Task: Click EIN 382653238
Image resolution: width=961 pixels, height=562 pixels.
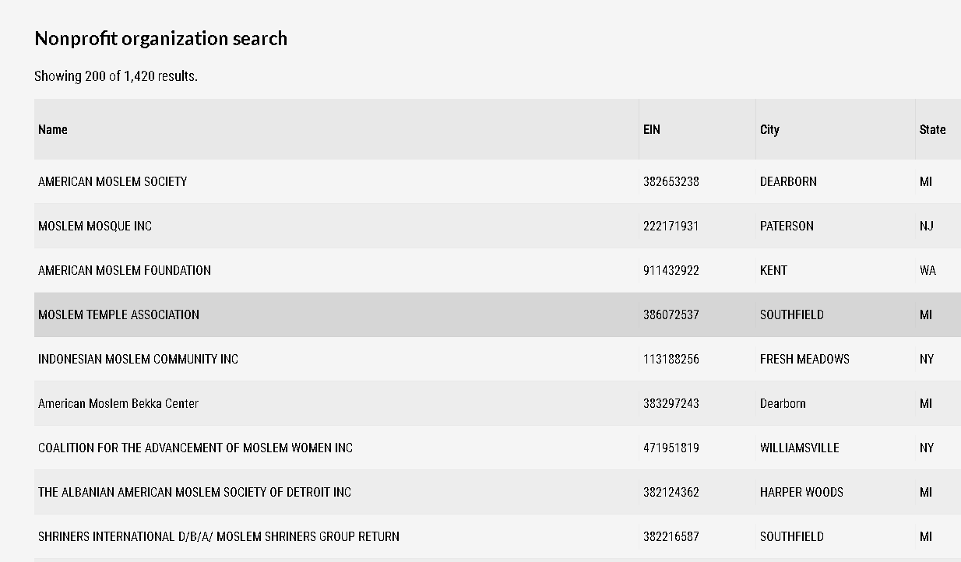Action: point(671,181)
